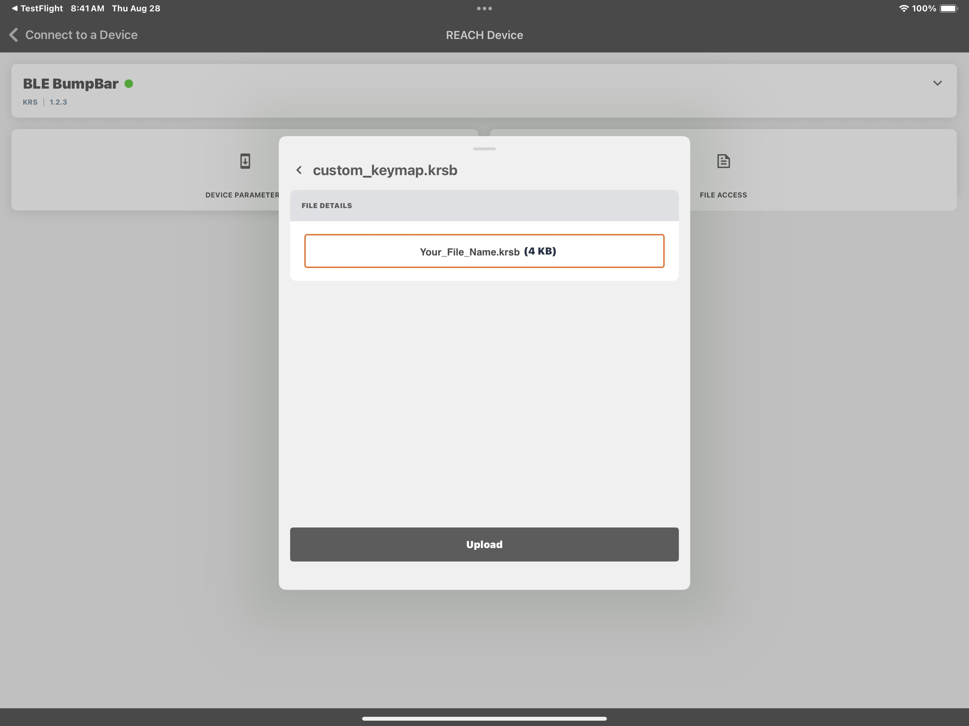The height and width of the screenshot is (726, 969).
Task: Select the FILE ACCESS label
Action: pos(723,195)
